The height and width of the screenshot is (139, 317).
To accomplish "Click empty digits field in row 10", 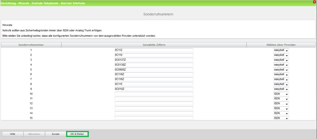I will point(154,94).
